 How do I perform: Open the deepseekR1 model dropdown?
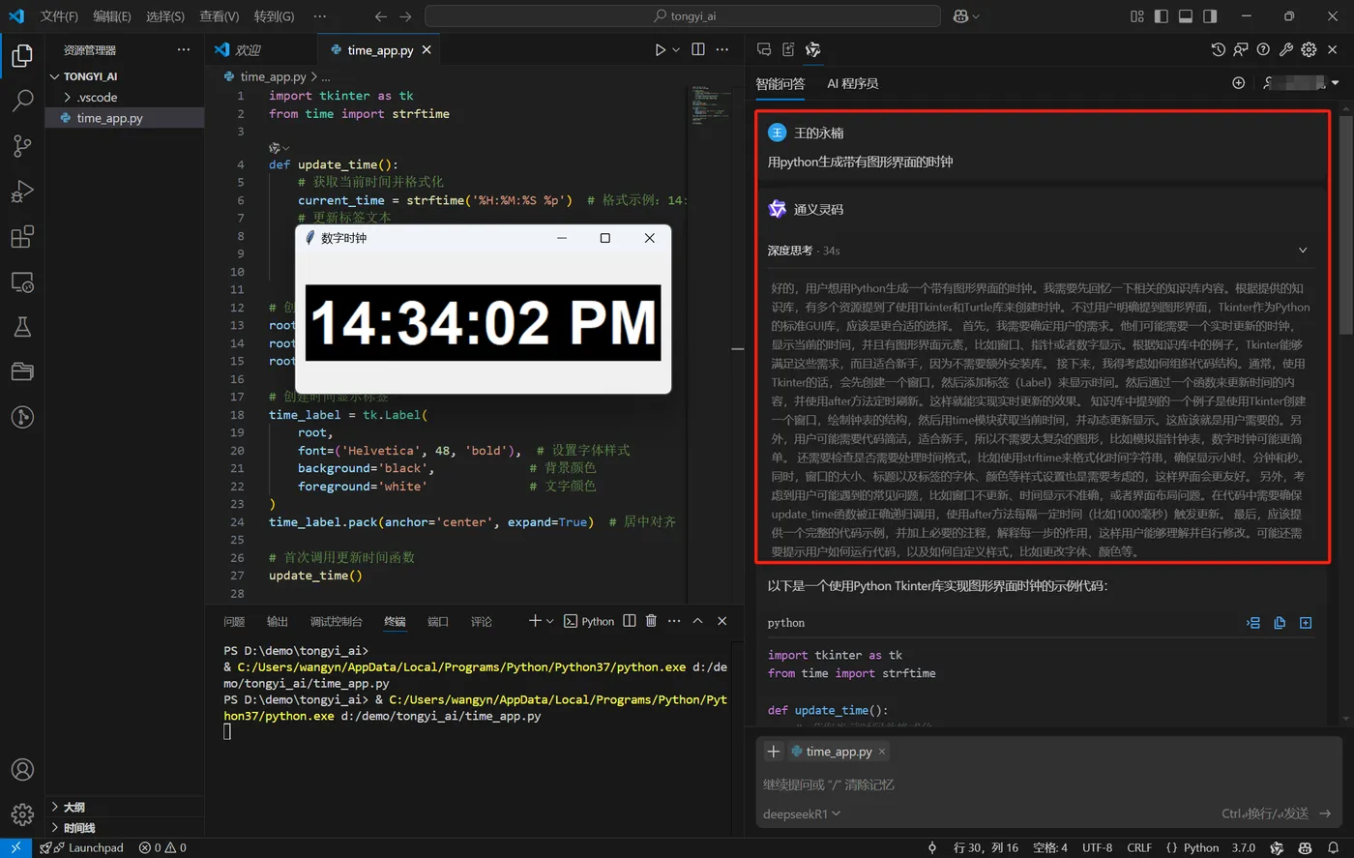tap(803, 814)
